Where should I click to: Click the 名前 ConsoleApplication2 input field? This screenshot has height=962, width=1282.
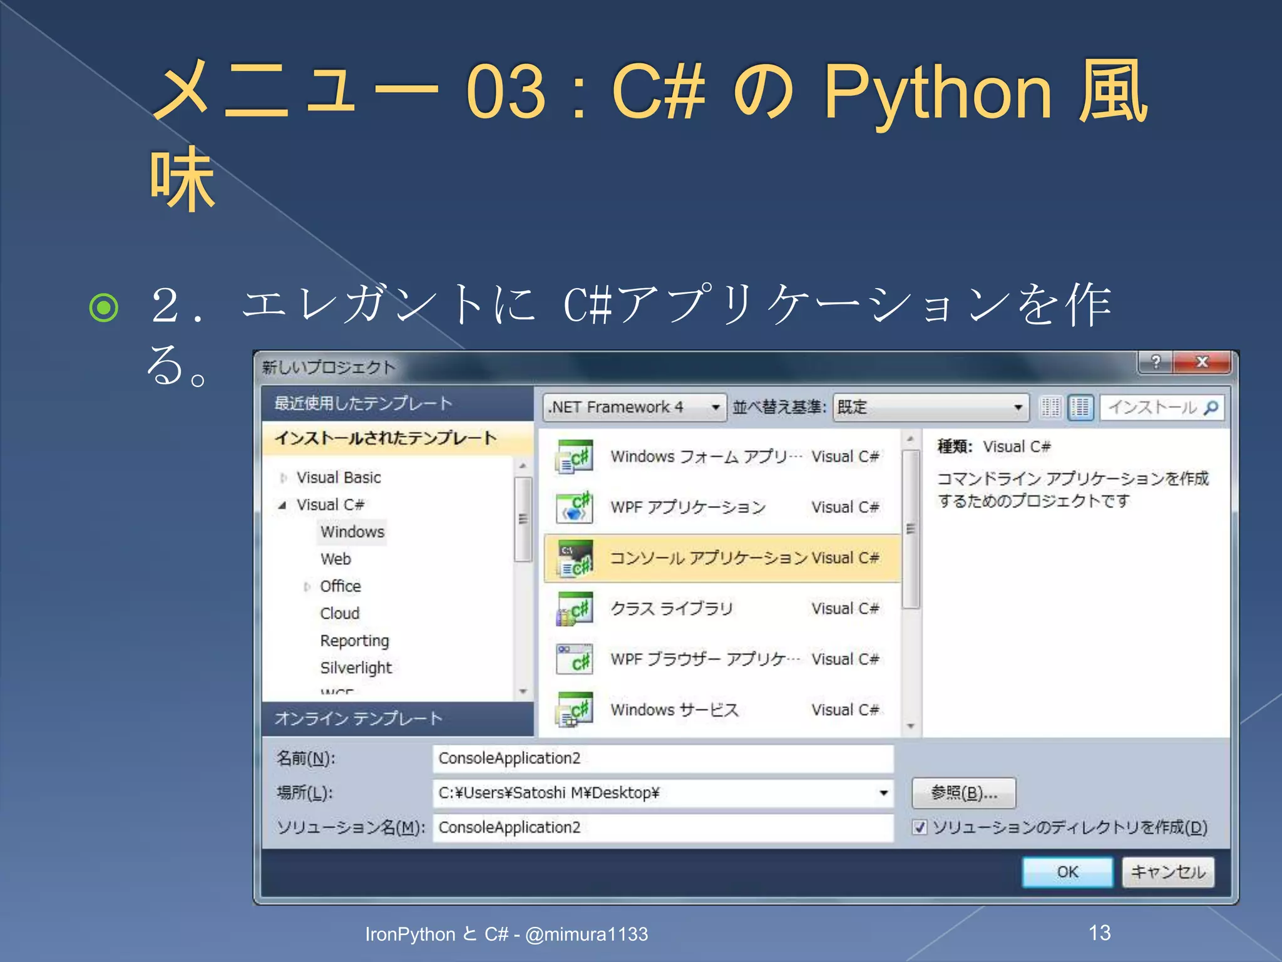click(x=663, y=758)
